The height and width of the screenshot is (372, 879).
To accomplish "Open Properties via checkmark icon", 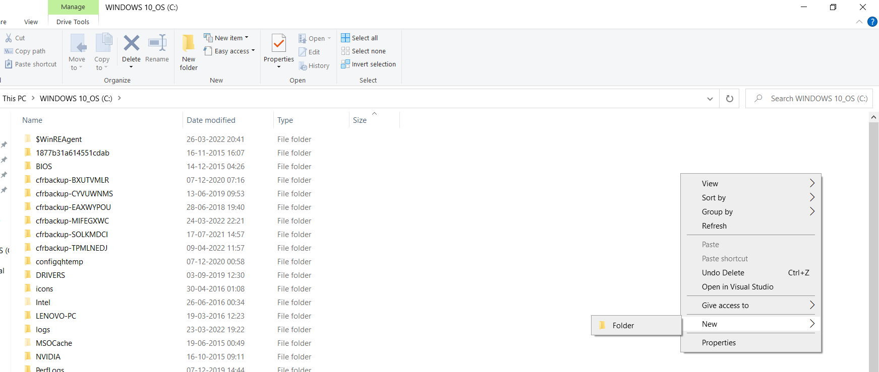I will pos(278,44).
